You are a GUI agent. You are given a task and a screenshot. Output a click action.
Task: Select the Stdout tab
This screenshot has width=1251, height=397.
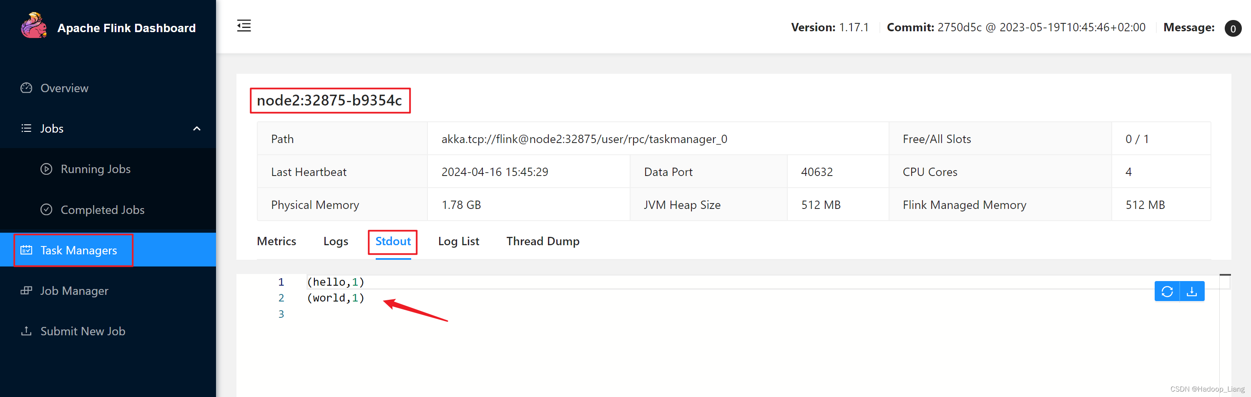point(393,241)
